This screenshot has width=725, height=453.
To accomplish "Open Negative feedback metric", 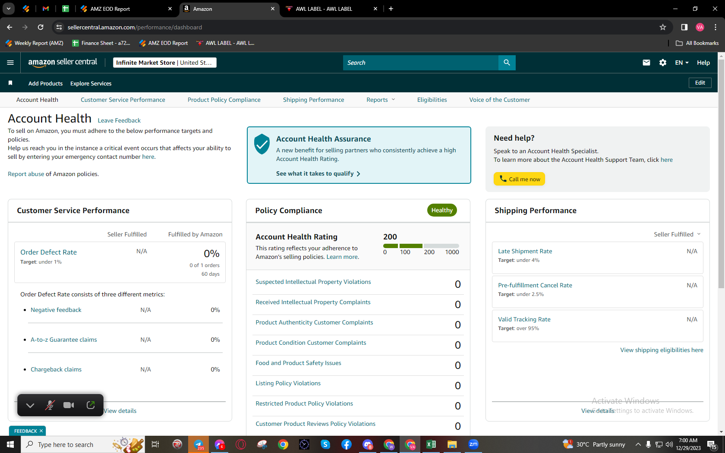I will pos(56,310).
